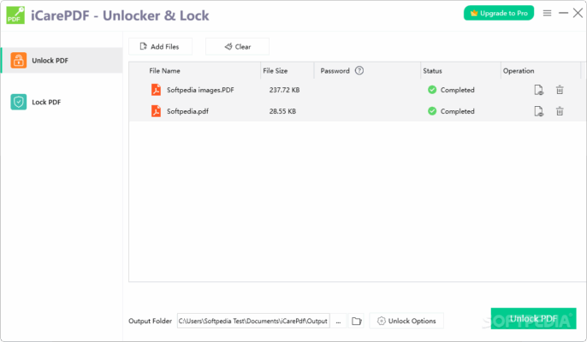Click the File Size column header
Viewport: 587px width, 342px height.
pos(276,71)
